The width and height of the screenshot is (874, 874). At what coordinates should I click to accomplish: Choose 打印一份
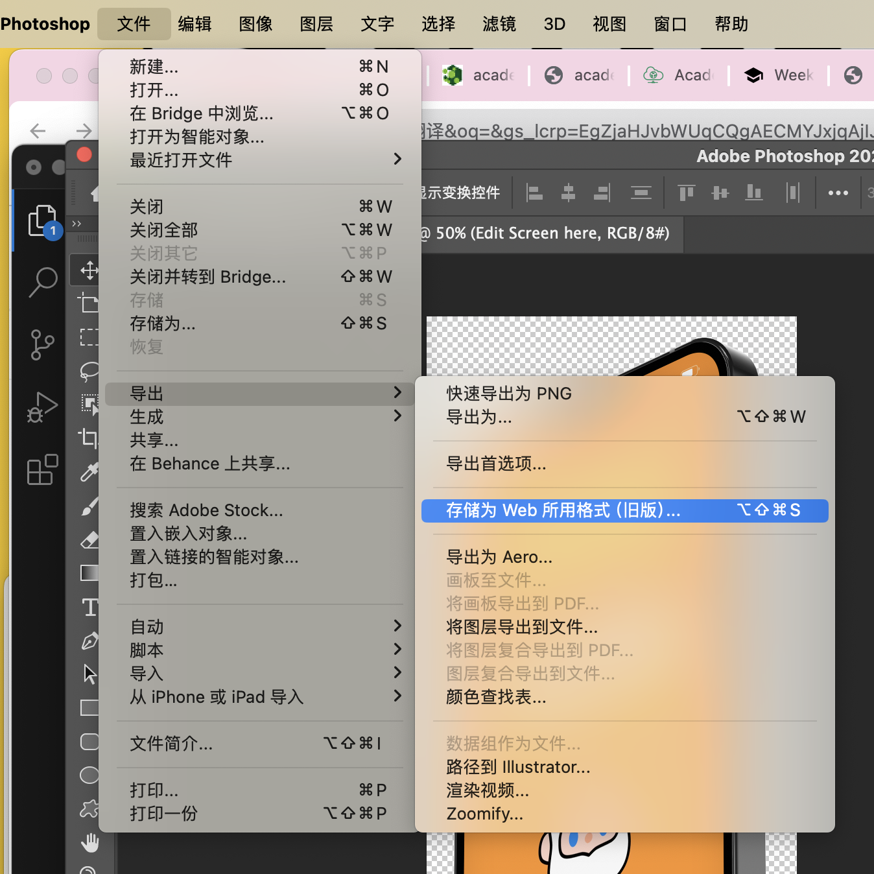[x=259, y=813]
